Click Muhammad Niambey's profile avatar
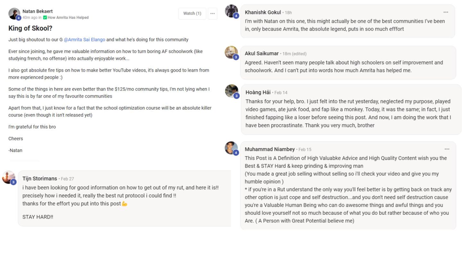Screen dimensions: 462x260 point(231,148)
